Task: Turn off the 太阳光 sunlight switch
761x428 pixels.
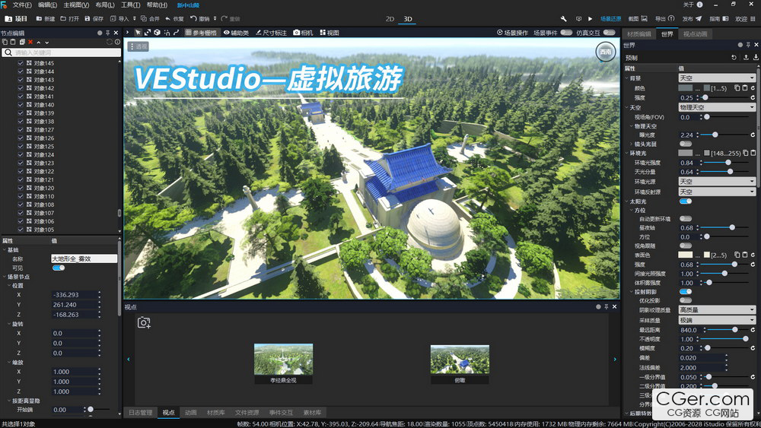Action: pyautogui.click(x=686, y=201)
